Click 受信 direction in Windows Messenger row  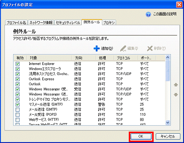tap(78, 89)
